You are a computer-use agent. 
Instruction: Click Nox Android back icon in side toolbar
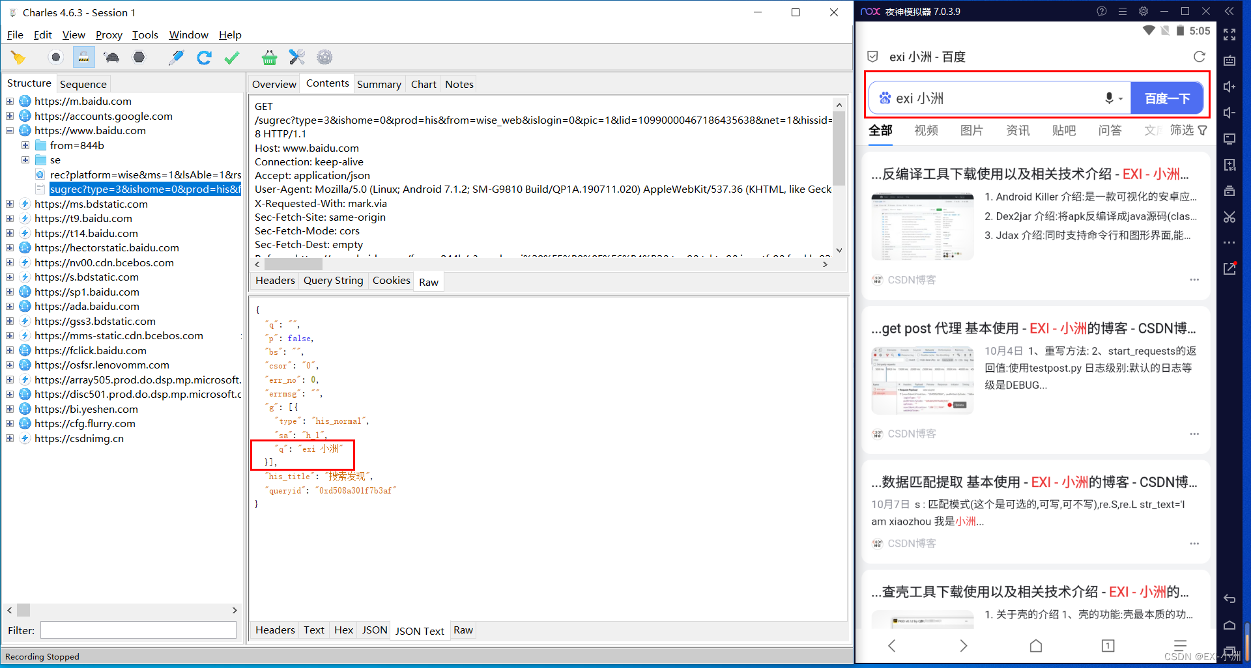(1229, 599)
